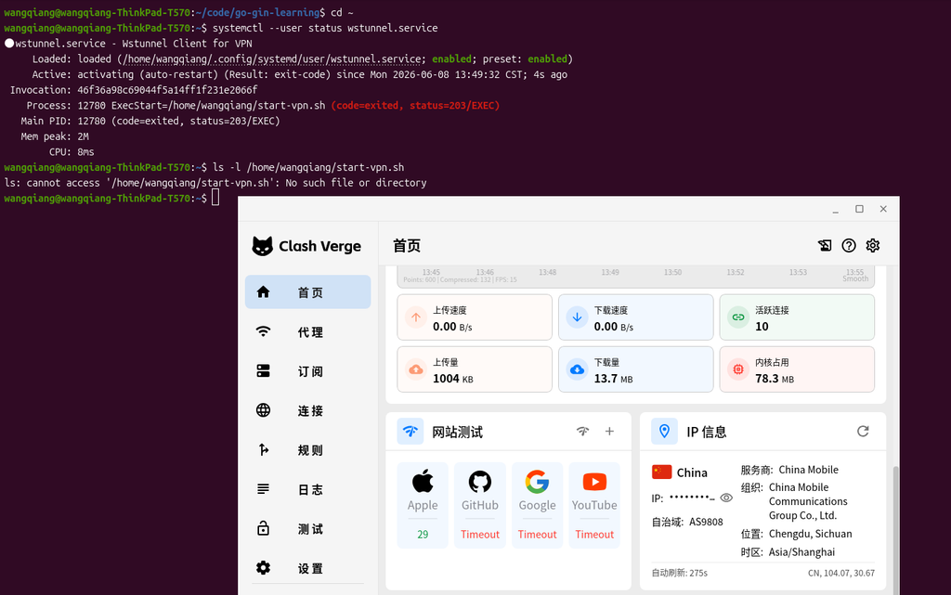Click the upload speed arrow icon
Image resolution: width=951 pixels, height=595 pixels.
416,317
